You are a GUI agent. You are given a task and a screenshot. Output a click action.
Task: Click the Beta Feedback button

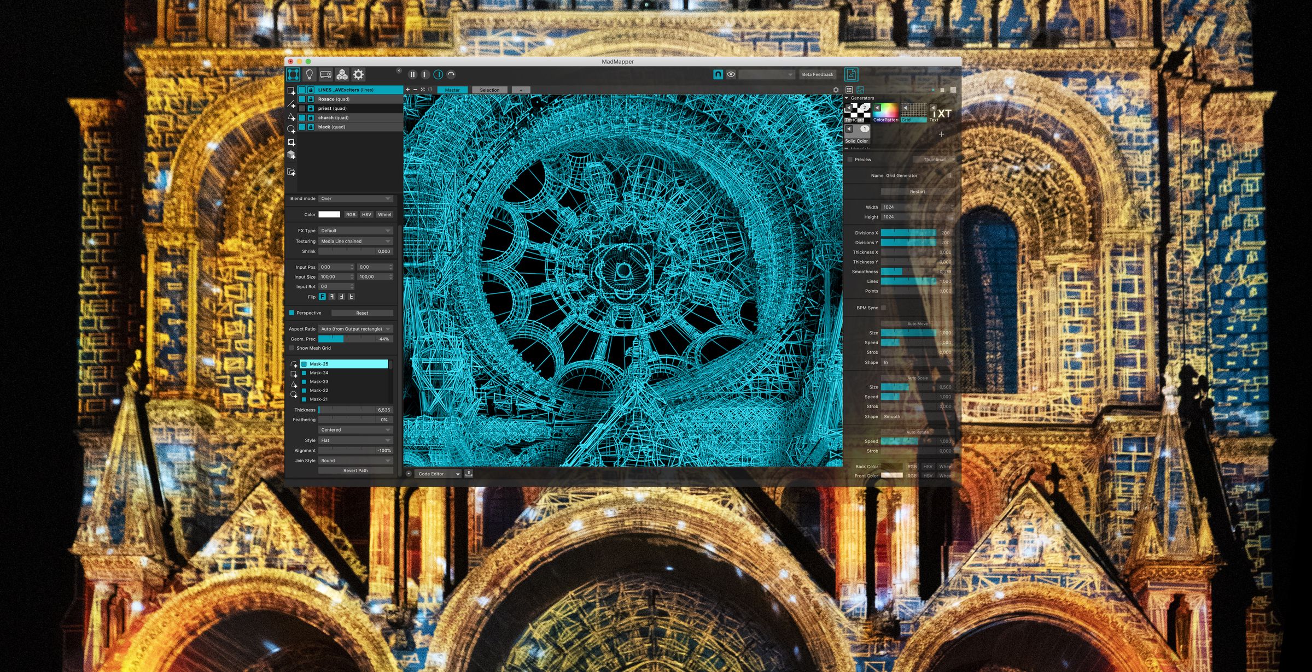(818, 75)
